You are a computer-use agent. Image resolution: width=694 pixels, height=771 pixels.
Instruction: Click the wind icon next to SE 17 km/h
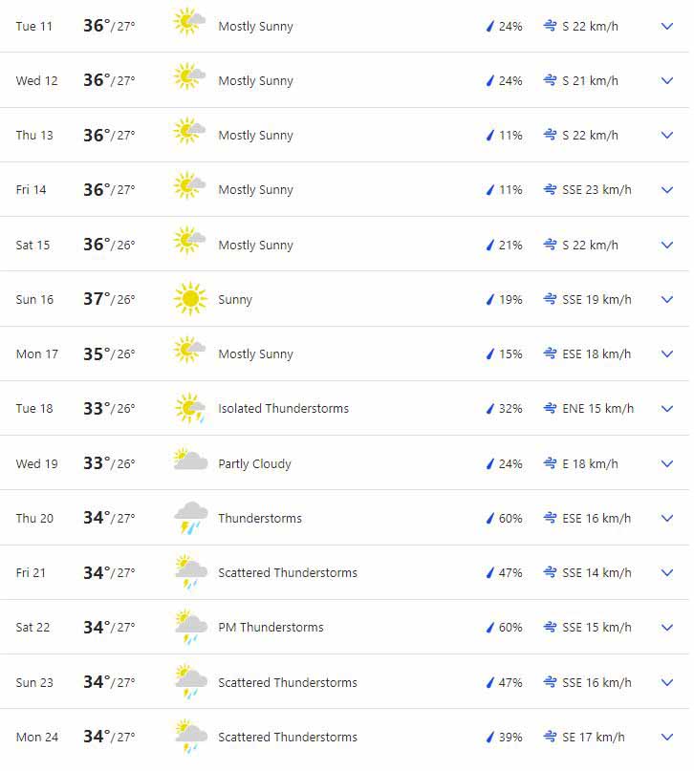550,737
